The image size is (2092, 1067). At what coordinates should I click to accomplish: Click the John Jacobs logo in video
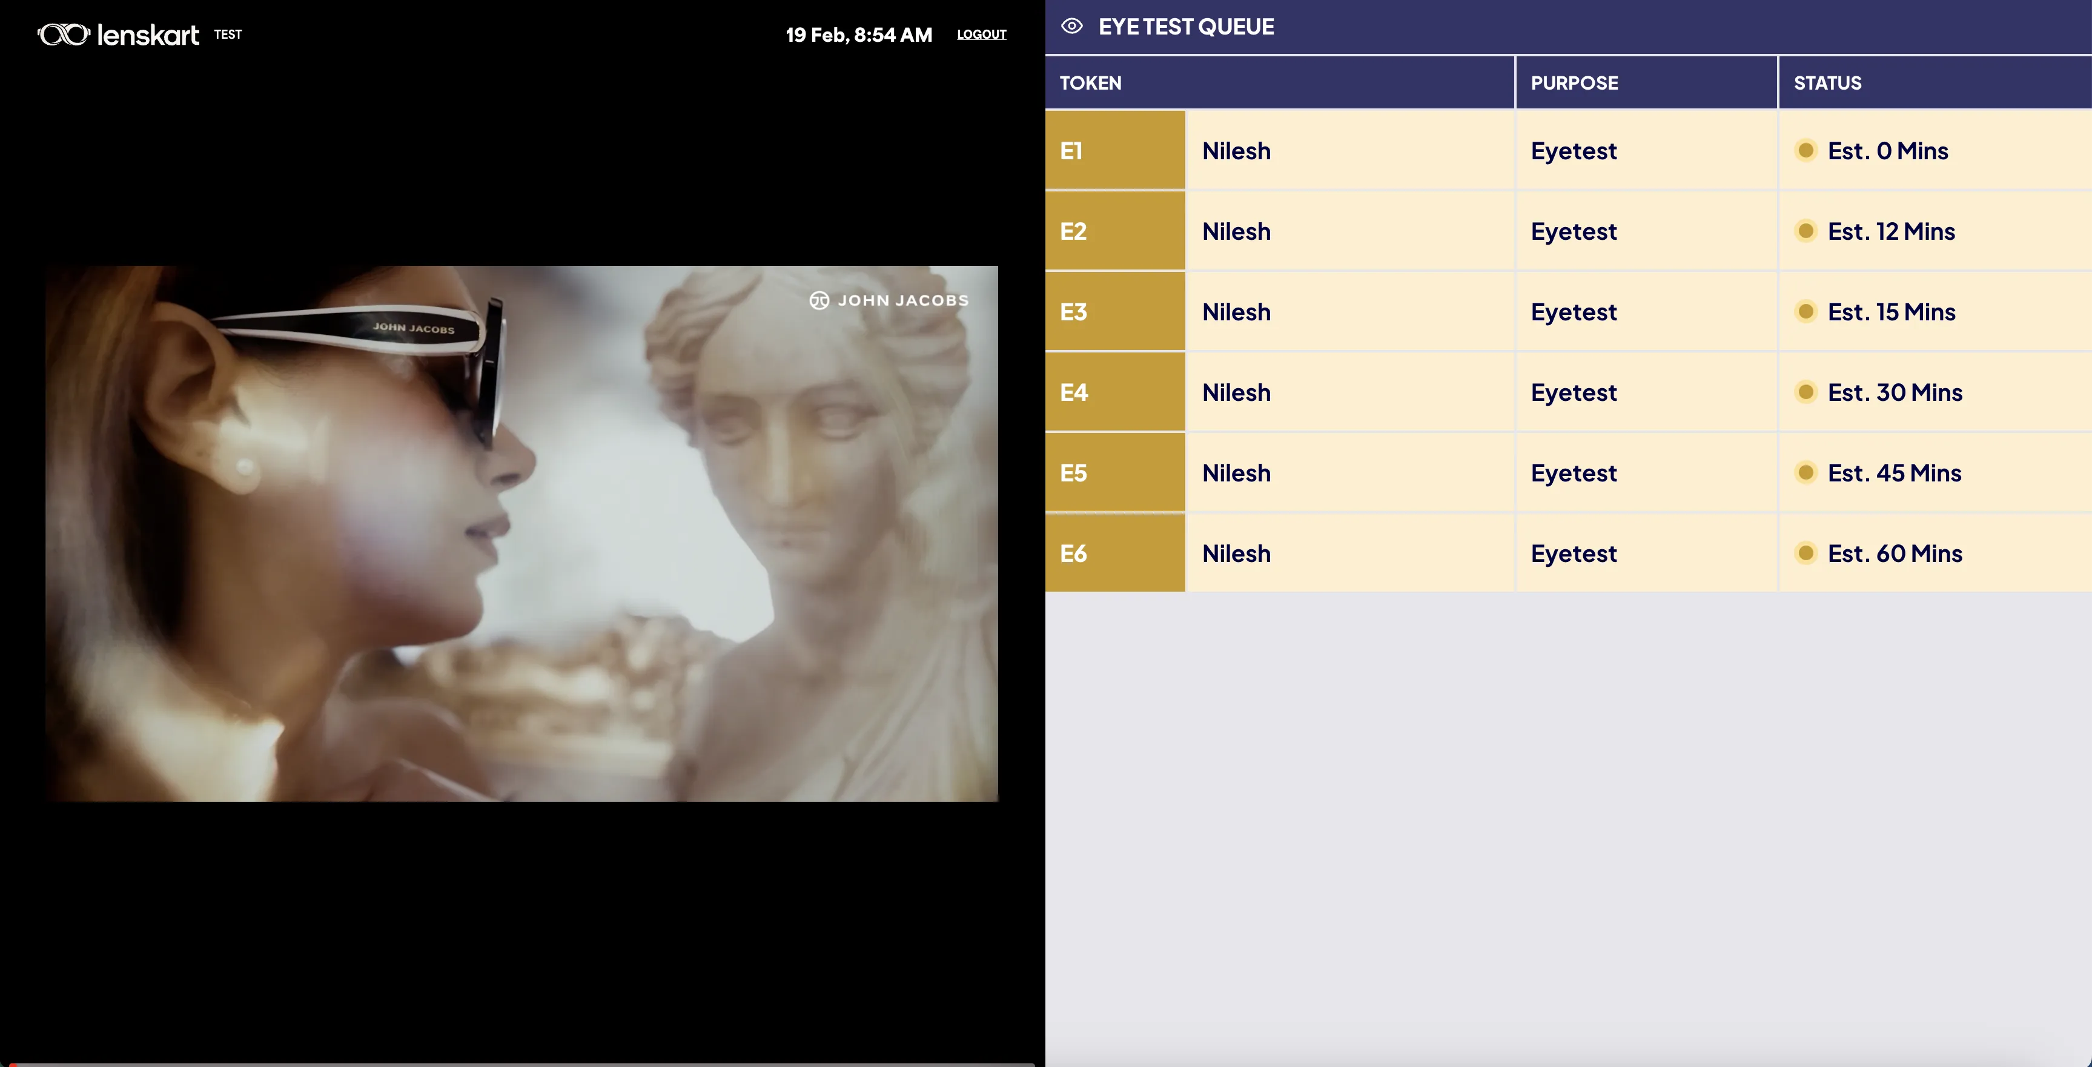889,300
